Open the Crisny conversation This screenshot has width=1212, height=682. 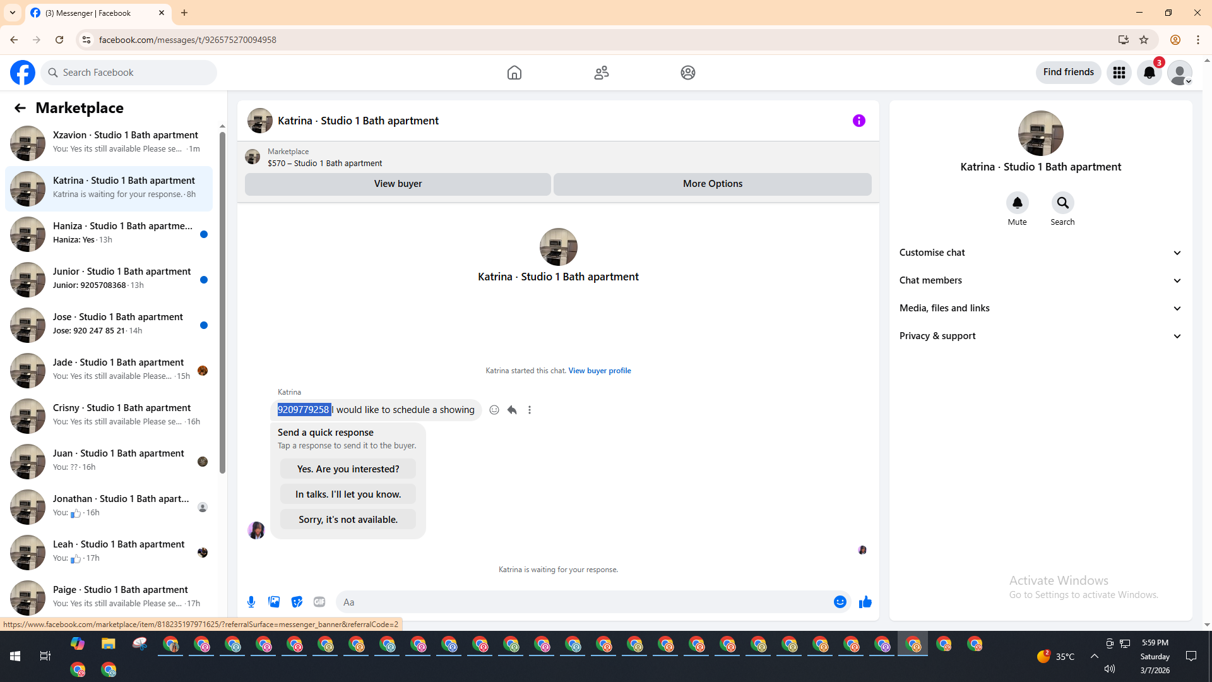tap(109, 416)
